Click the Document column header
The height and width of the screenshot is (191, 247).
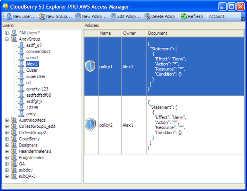coord(195,33)
